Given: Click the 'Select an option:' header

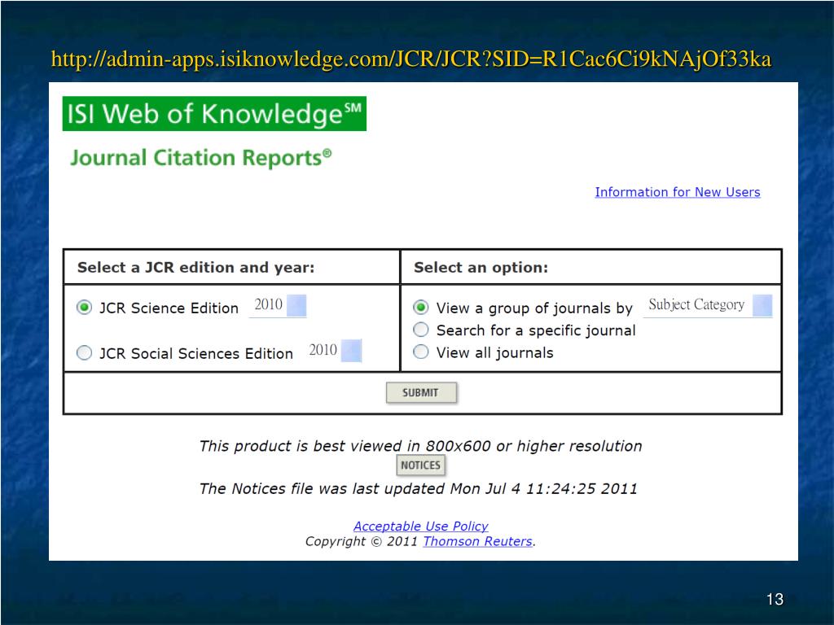Looking at the screenshot, I should (481, 267).
